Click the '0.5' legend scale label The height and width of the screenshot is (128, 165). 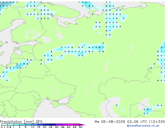(9, 127)
